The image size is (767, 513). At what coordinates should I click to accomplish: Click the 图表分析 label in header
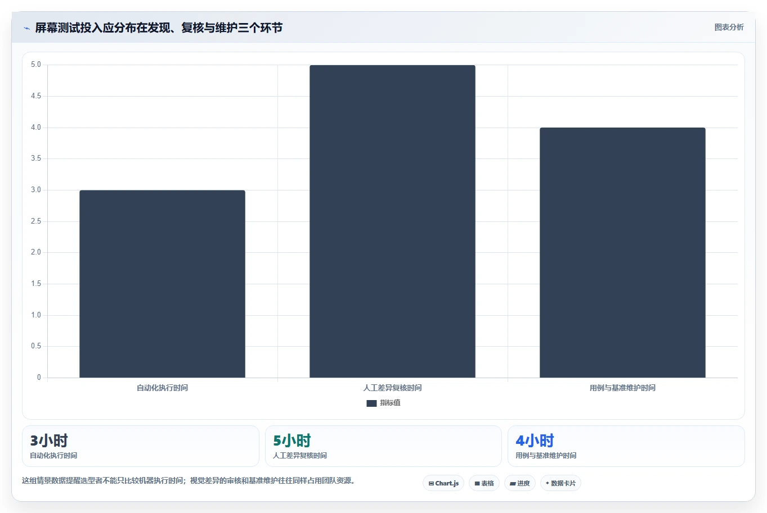729,28
